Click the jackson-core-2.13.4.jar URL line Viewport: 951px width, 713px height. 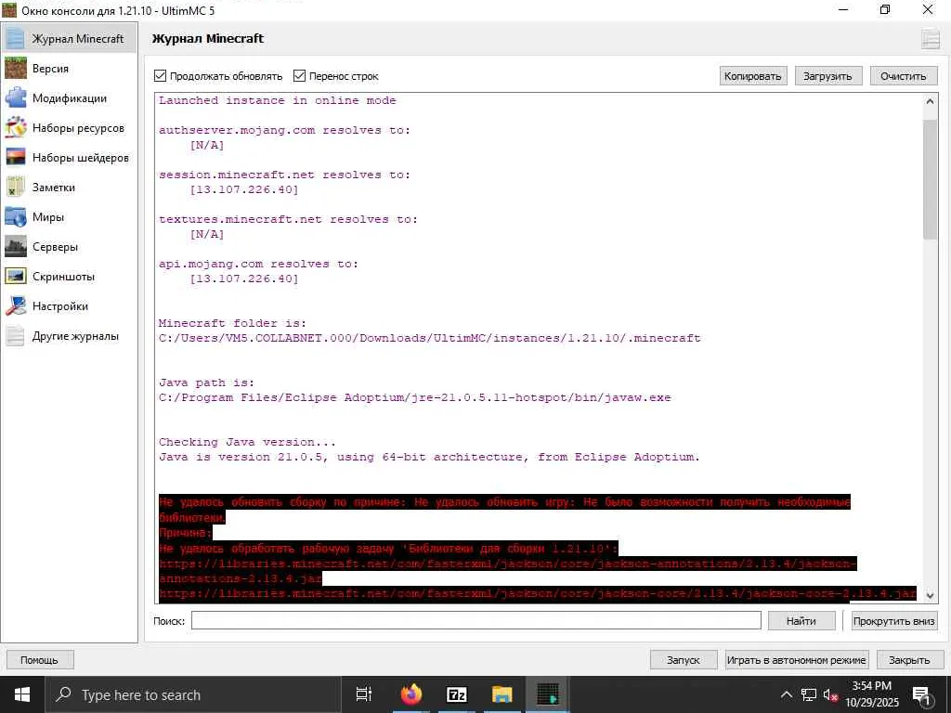pos(538,593)
